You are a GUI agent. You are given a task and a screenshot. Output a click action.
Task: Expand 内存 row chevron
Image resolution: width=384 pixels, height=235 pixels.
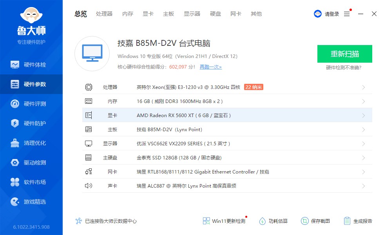364,101
